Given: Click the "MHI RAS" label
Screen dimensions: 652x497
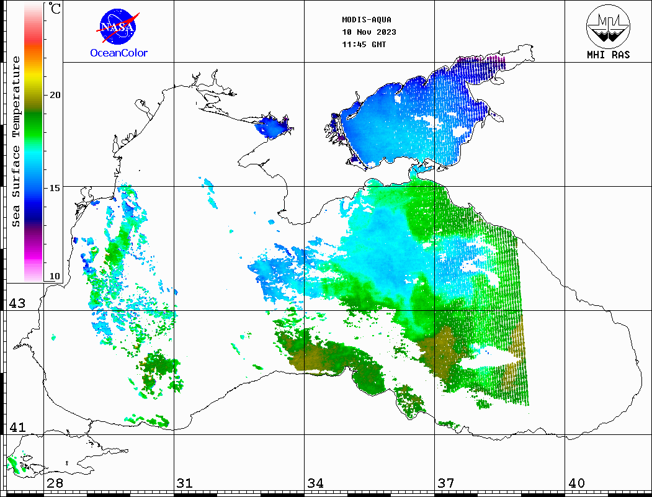Looking at the screenshot, I should coord(608,55).
